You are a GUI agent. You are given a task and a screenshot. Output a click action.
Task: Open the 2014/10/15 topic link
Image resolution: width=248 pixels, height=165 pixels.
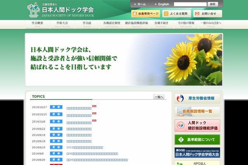79,115
